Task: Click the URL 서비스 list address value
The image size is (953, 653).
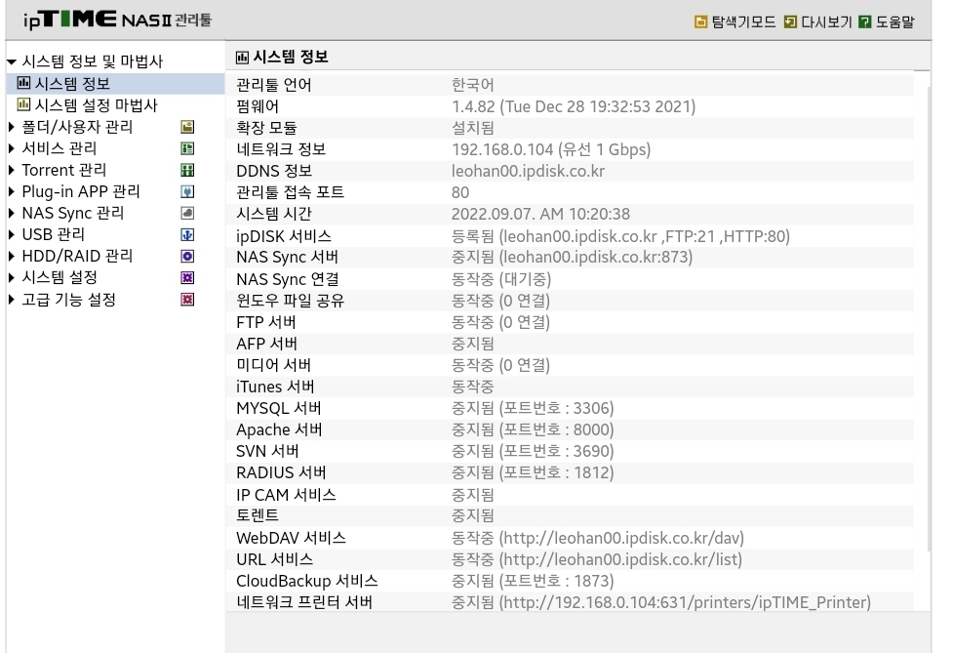Action: tap(596, 559)
